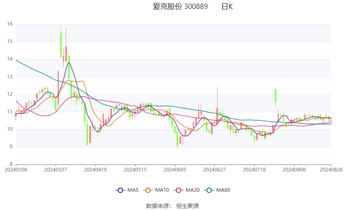This screenshot has width=345, height=210.
Task: Click the 数据来源 label
Action: [x=157, y=206]
